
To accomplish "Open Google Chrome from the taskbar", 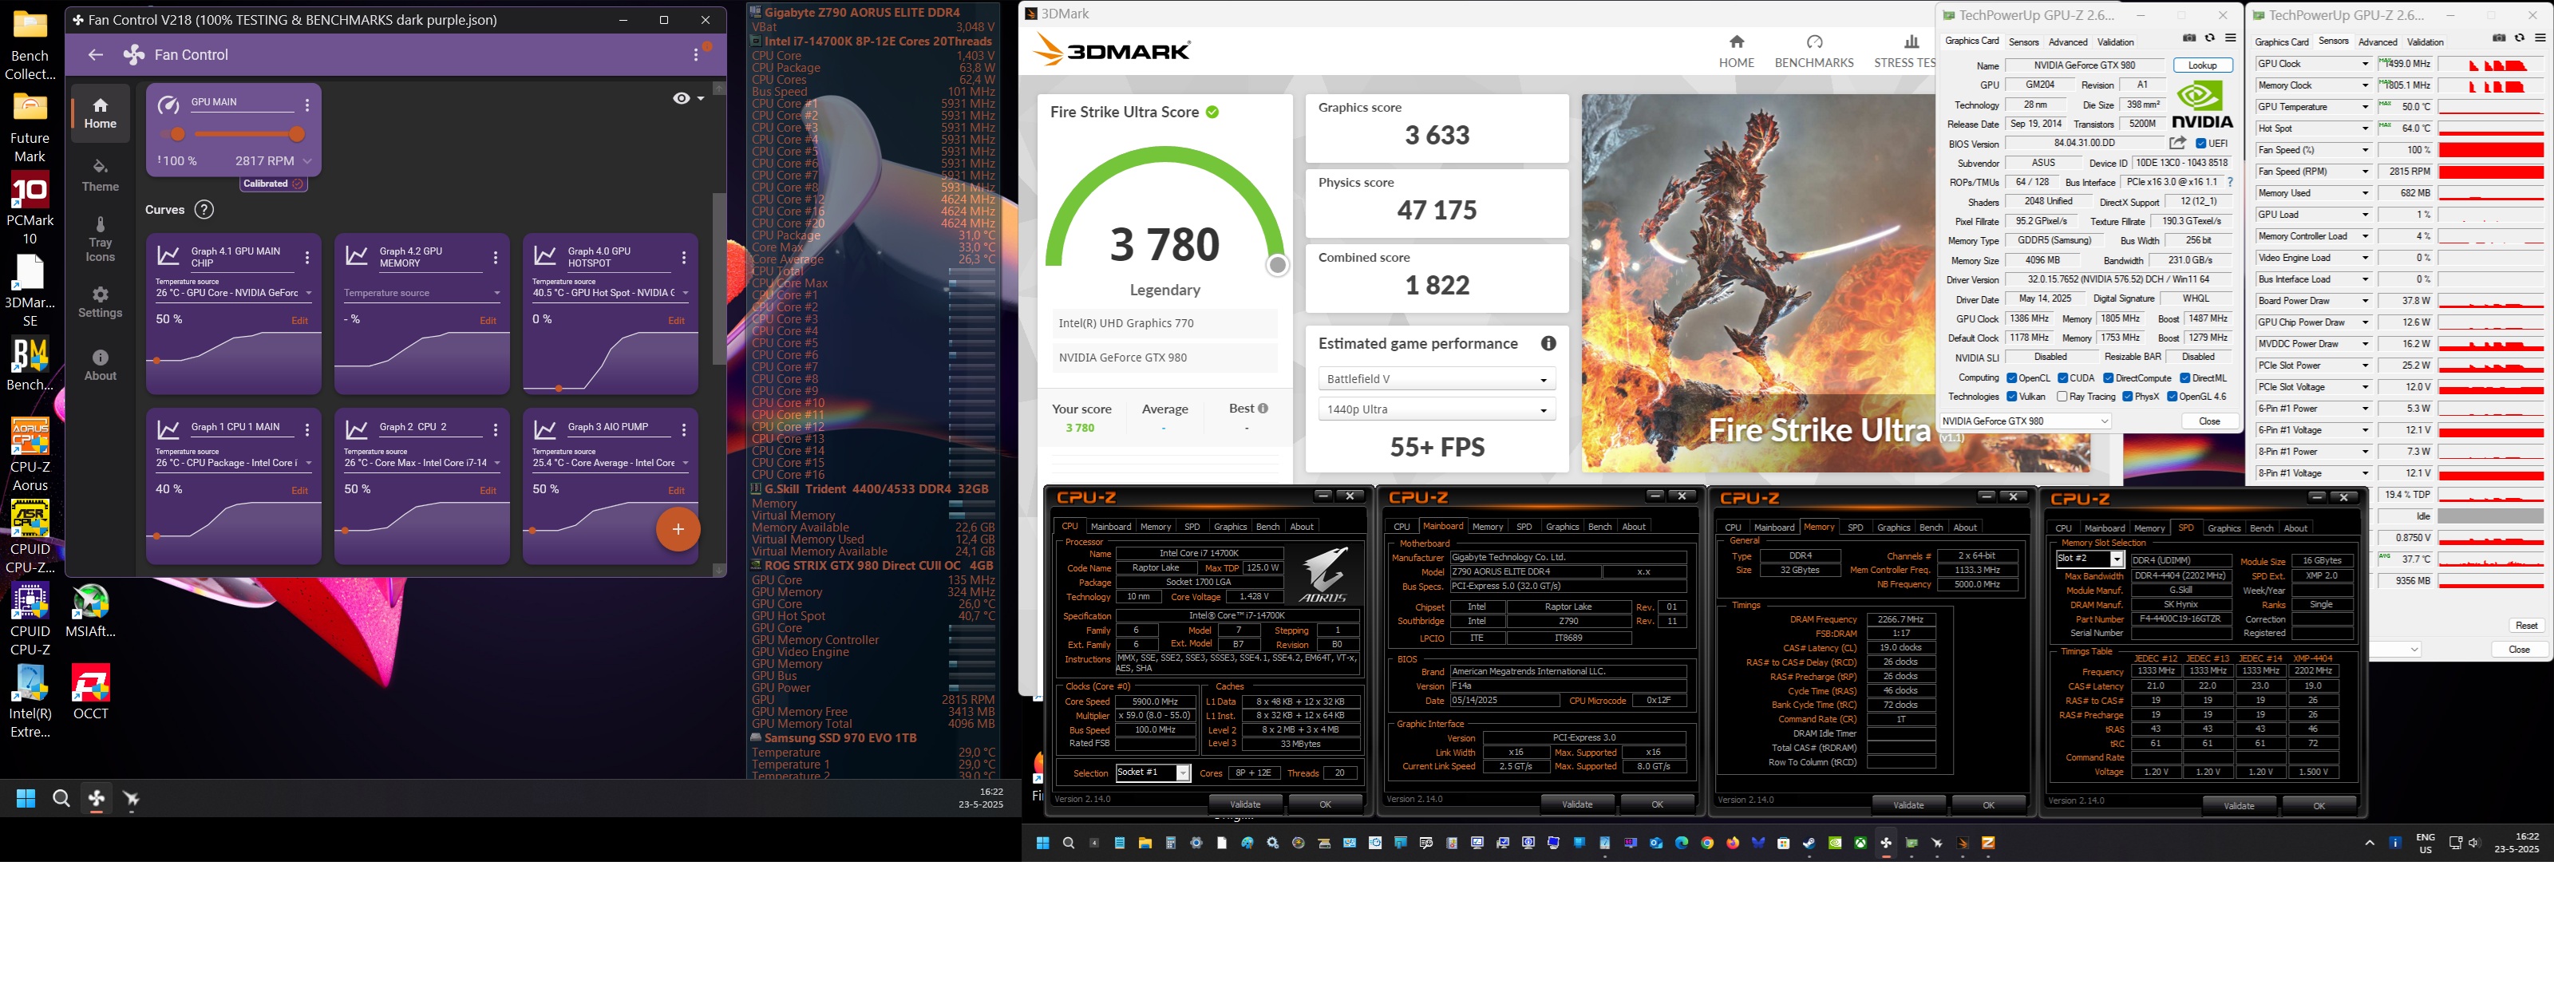I will 1707,842.
